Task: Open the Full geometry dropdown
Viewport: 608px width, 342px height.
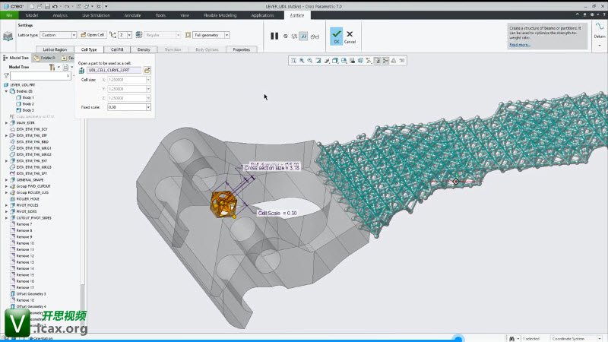Action: tap(227, 35)
